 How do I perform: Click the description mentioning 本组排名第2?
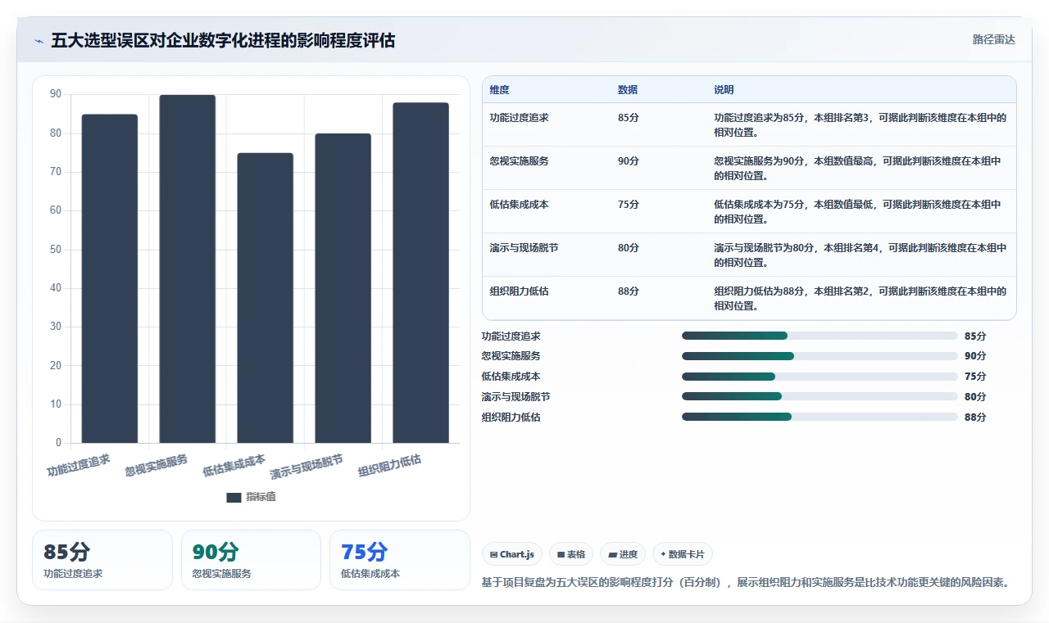[861, 299]
